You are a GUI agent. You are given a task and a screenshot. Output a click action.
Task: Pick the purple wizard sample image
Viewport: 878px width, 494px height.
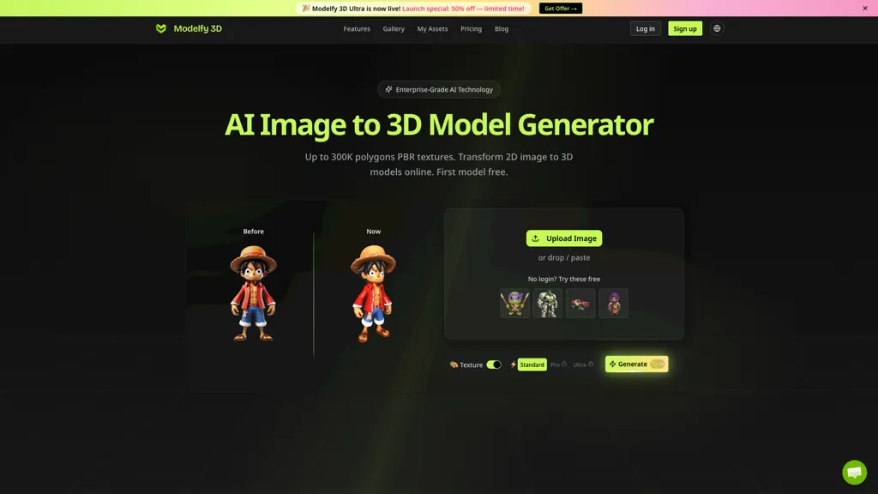click(614, 303)
